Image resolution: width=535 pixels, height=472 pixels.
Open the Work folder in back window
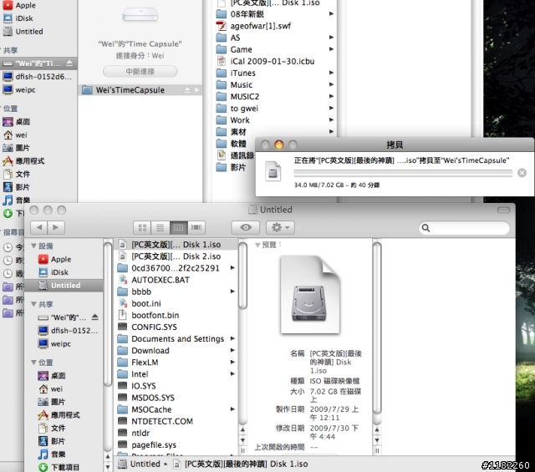240,120
